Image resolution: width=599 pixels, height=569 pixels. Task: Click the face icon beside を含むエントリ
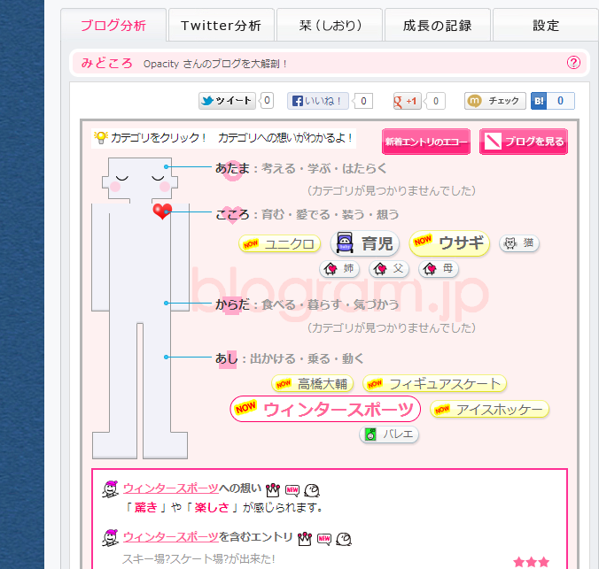(344, 539)
